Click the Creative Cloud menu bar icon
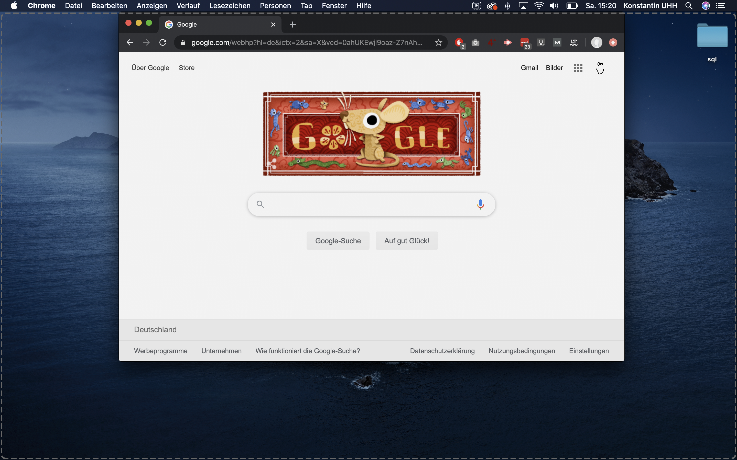This screenshot has height=460, width=737. pos(492,6)
